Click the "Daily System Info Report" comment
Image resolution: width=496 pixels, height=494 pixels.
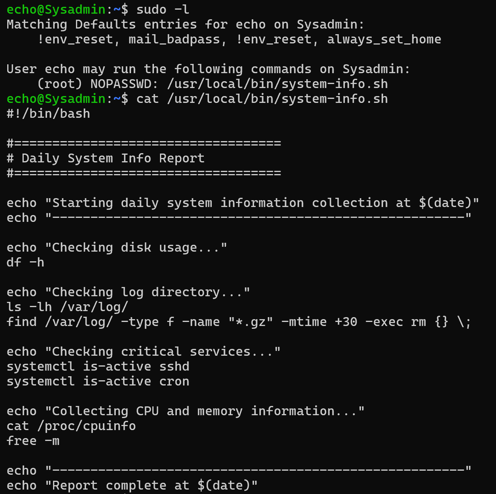tap(113, 158)
